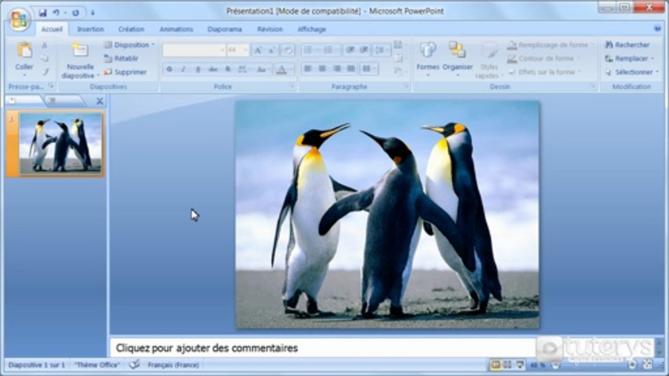Viewport: 669px width, 376px height.
Task: Open the font size 44 dropdown
Action: 238,50
